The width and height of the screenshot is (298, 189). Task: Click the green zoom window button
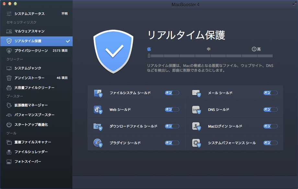point(16,4)
